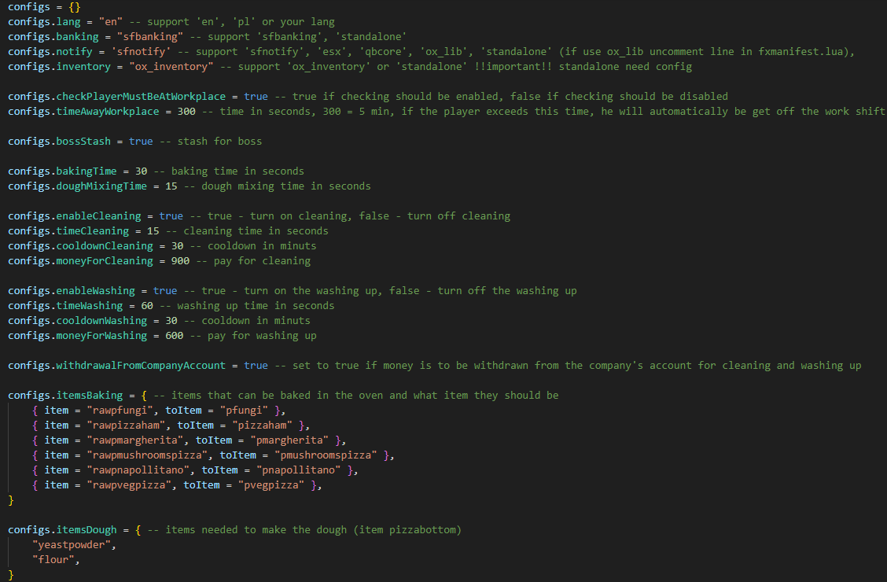Image resolution: width=887 pixels, height=582 pixels.
Task: Click the 900 value of moneyForCleaning
Action: point(180,260)
